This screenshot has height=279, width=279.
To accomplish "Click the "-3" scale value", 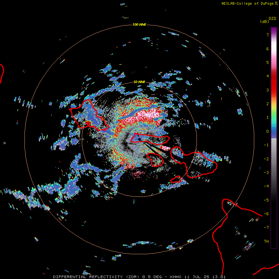I will 266,173.
